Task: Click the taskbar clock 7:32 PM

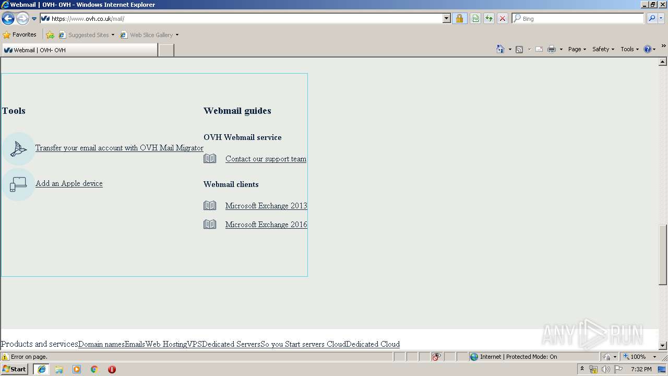Action: [x=641, y=369]
